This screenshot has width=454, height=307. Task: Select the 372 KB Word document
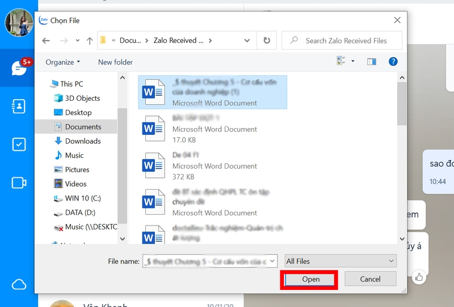(x=212, y=166)
